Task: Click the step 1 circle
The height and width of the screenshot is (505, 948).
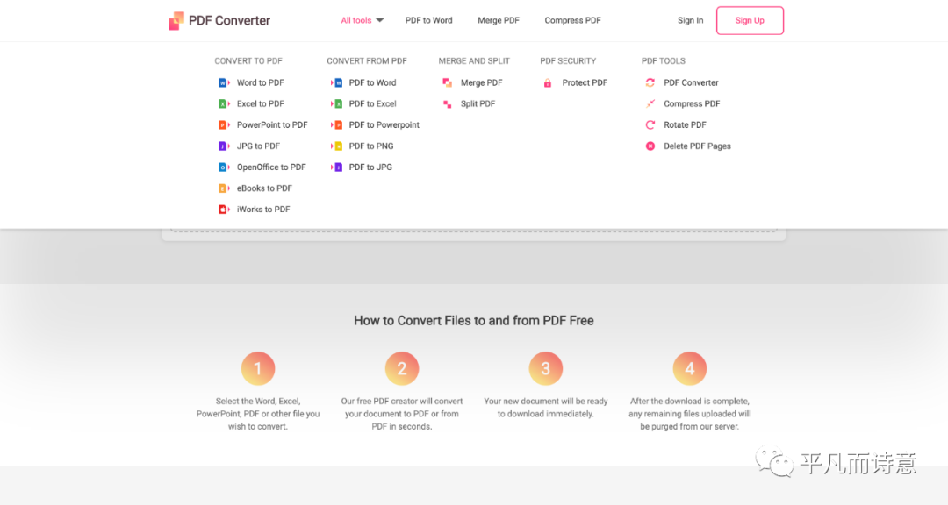Action: (x=258, y=369)
